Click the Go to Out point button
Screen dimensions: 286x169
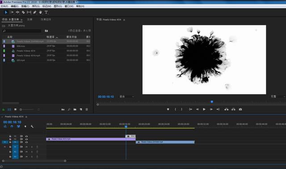[x=218, y=109]
